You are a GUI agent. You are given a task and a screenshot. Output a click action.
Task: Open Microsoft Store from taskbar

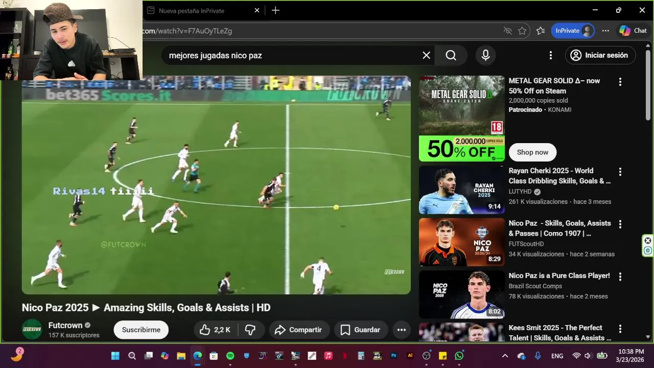coord(214,356)
